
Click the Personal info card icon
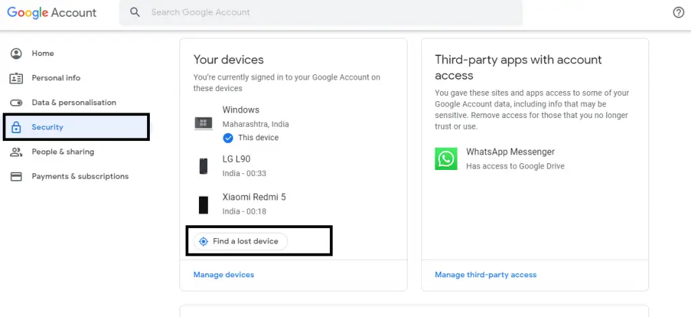tap(16, 78)
